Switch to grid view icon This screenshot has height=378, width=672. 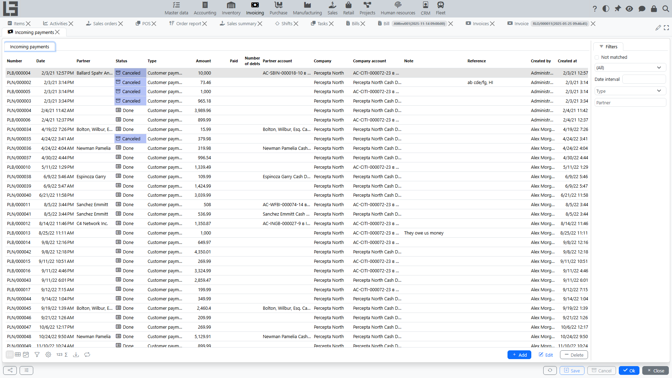[18, 355]
